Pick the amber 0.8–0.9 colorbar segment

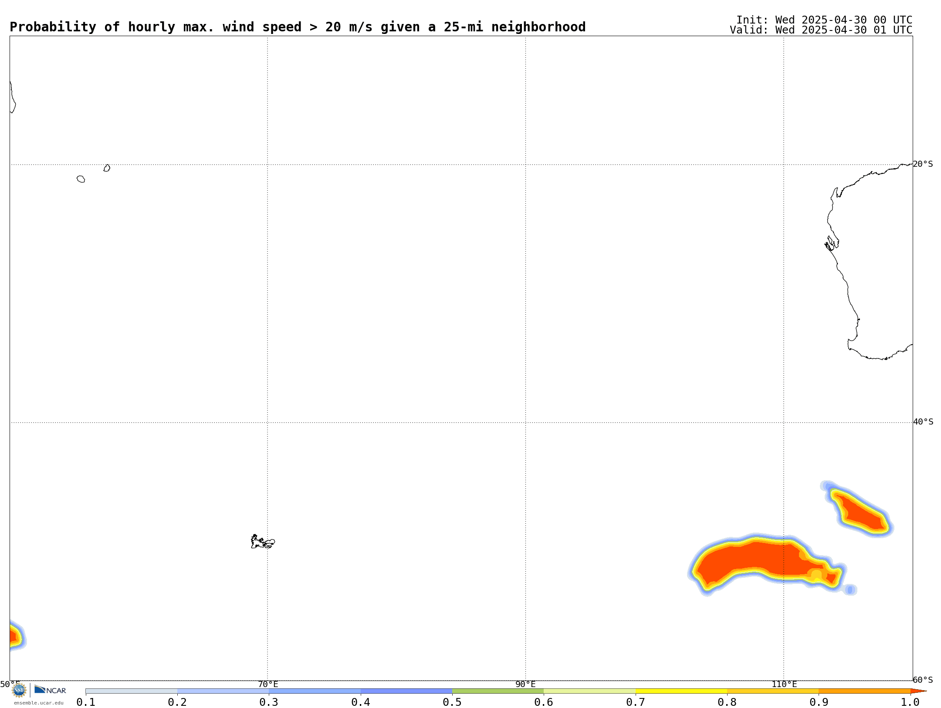coord(773,691)
